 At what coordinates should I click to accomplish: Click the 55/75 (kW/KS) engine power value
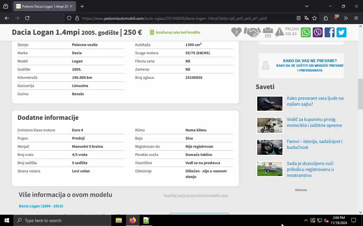pyautogui.click(x=198, y=53)
